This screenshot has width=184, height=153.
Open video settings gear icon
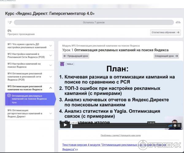175,125
